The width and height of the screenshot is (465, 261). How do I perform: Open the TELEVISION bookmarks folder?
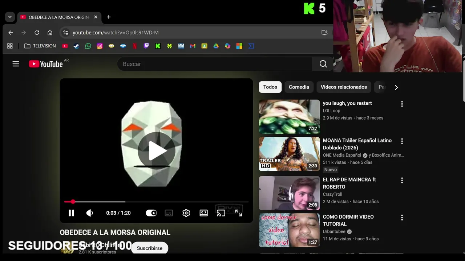tap(40, 46)
